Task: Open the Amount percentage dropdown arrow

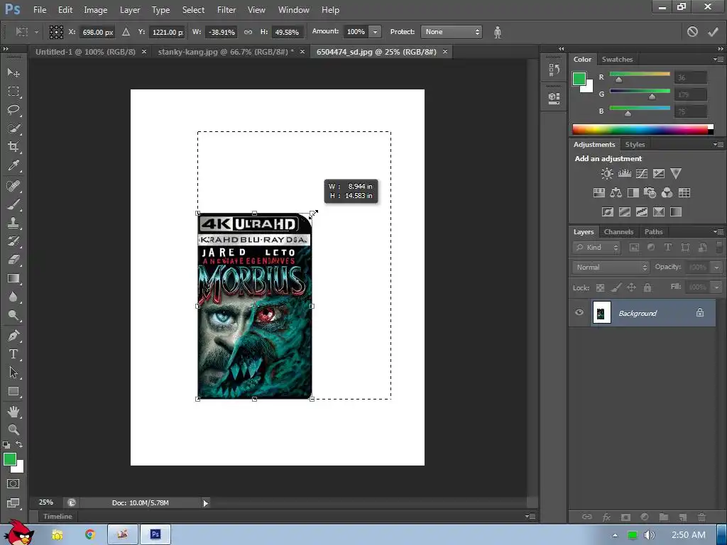Action: point(375,32)
